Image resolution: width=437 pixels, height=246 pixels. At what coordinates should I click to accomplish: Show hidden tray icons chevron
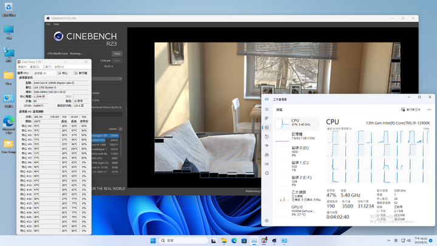pyautogui.click(x=388, y=241)
